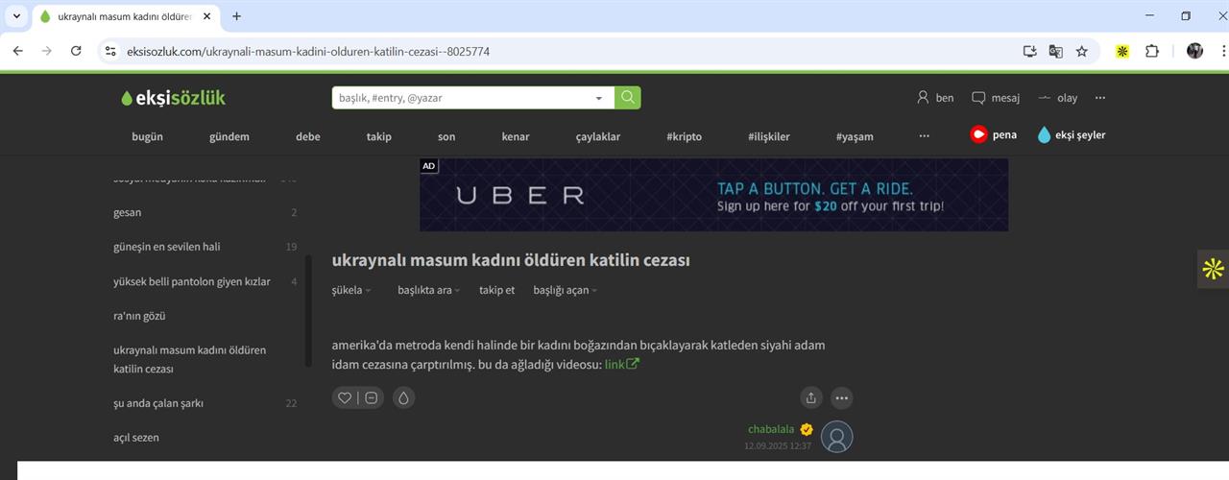Viewport: 1229px width, 480px height.
Task: Expand the başlıkta ara dropdown
Action: click(x=428, y=290)
